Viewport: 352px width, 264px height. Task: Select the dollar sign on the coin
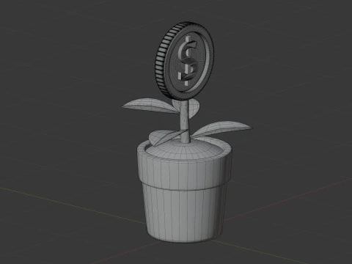pyautogui.click(x=188, y=60)
